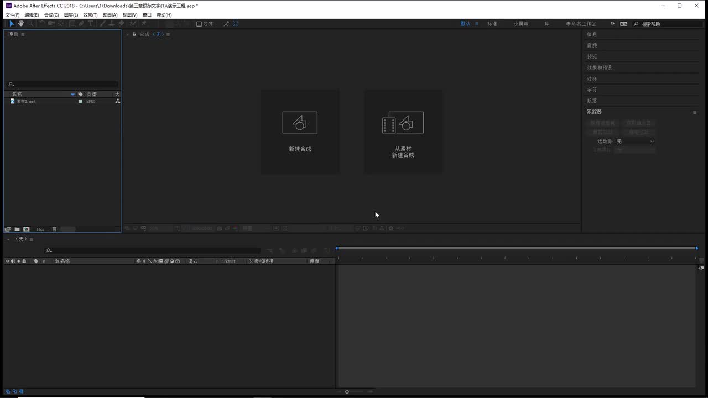Click the timeline layer search field
The image size is (708, 398).
[x=152, y=250]
